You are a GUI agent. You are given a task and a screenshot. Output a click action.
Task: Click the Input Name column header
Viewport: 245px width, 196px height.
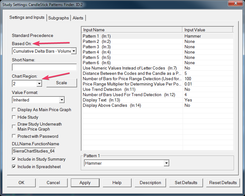click(132, 30)
